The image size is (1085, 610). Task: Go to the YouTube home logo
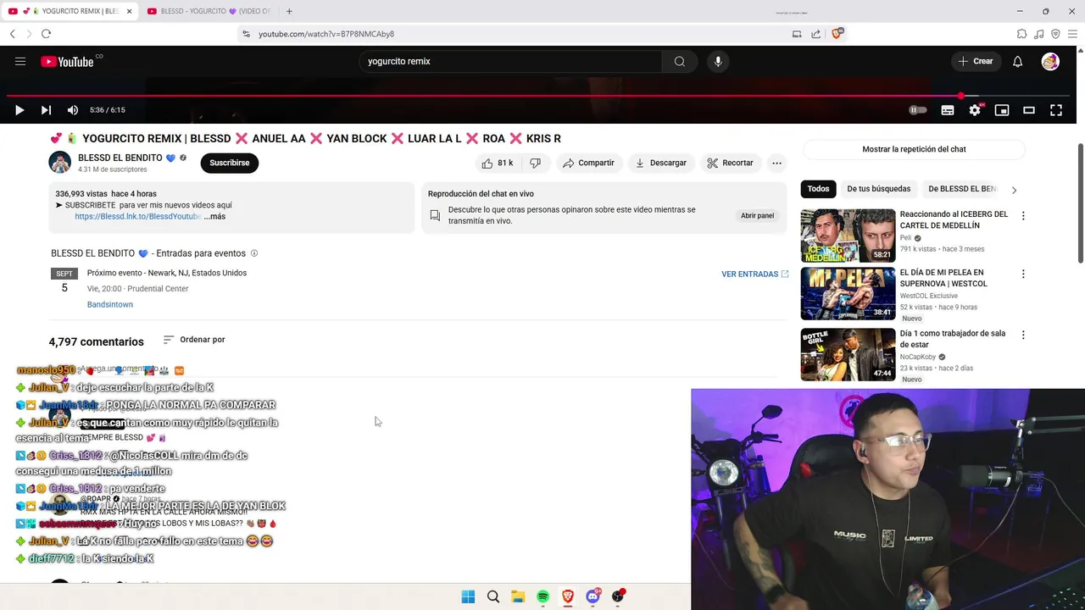tap(68, 61)
